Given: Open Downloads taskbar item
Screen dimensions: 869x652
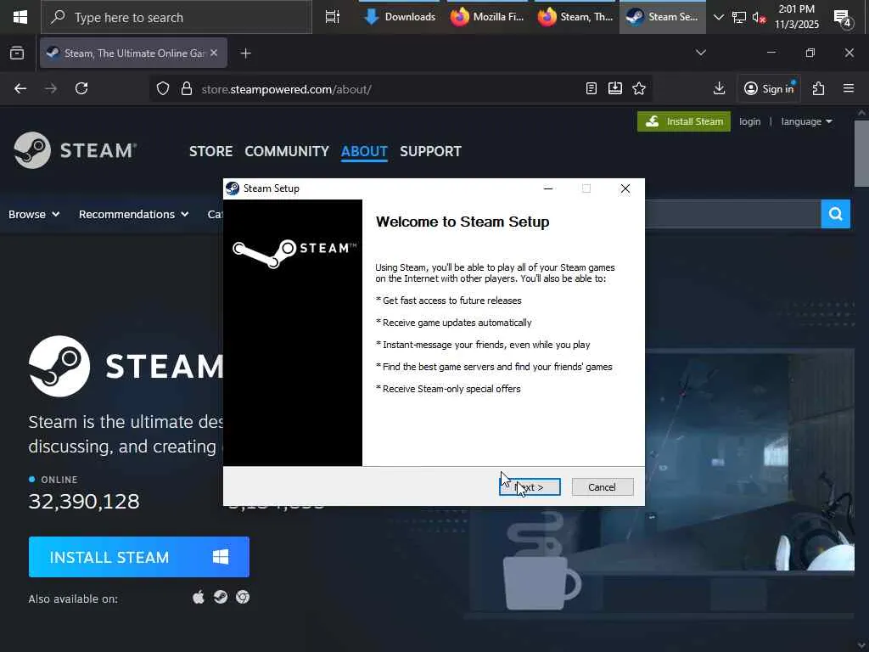Looking at the screenshot, I should pos(401,17).
